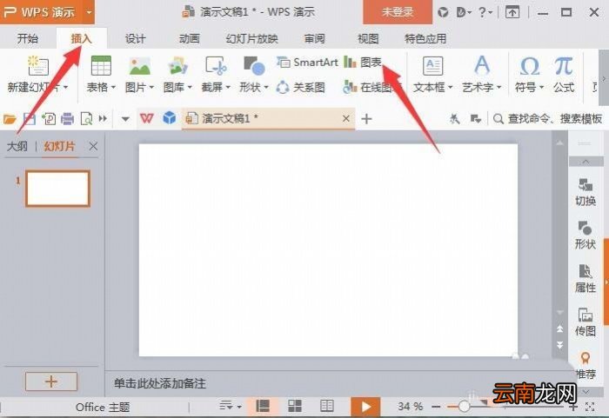Print with the printer icon
This screenshot has height=418, width=609.
point(67,118)
